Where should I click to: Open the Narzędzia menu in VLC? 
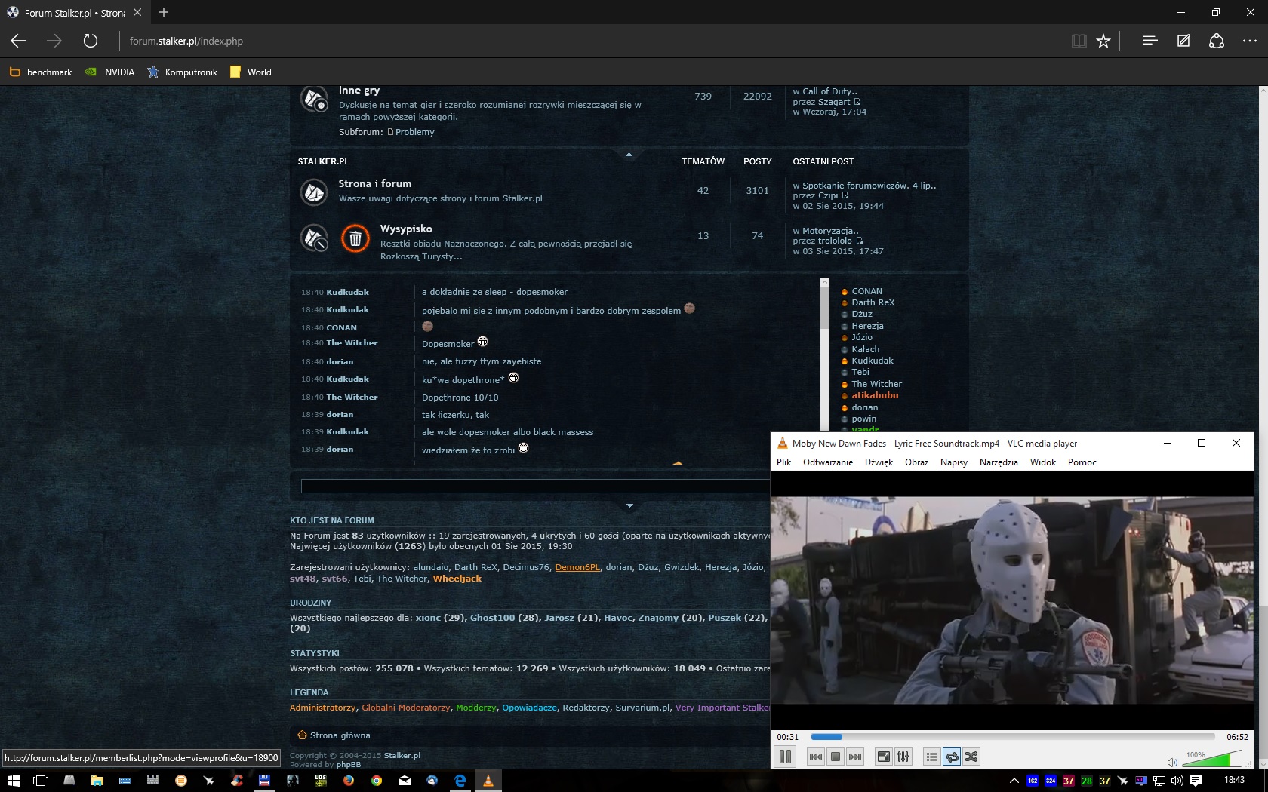[998, 462]
